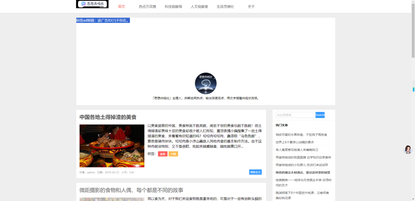Open hot article 用食物组成的小玩意儿
This screenshot has height=201, width=415.
[x=302, y=165]
